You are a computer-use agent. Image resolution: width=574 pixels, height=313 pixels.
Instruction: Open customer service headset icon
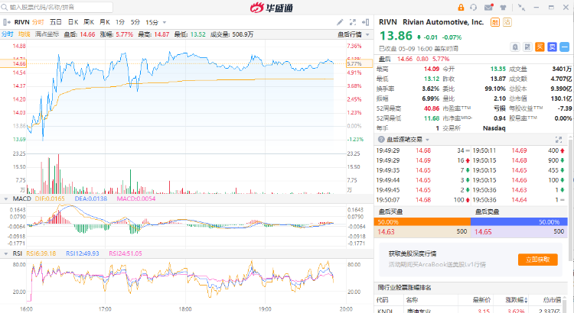(473, 8)
